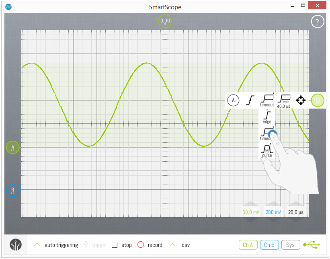Viewport: 330px width, 259px height.
Task: Click the Channel A offset marker
Action: (13, 148)
